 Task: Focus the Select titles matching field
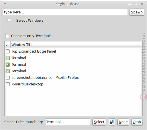click(68, 122)
